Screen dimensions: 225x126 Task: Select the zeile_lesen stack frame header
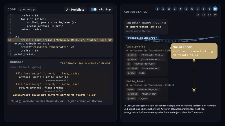point(136,81)
